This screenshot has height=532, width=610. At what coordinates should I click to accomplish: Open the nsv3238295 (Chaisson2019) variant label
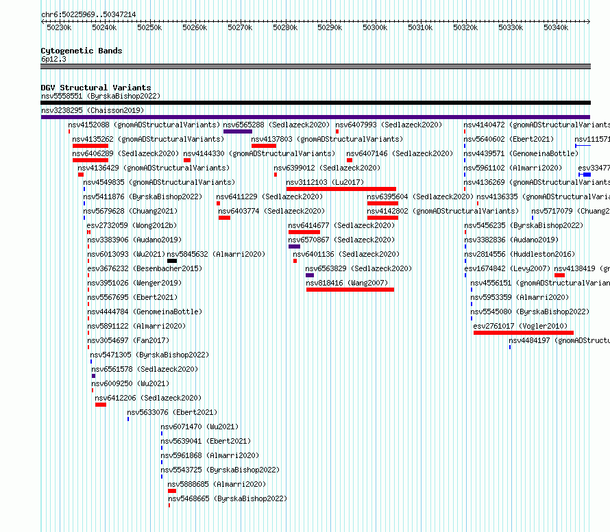pos(93,110)
